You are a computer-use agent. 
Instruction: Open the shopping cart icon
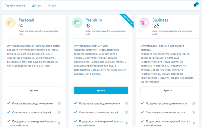click(x=195, y=5)
